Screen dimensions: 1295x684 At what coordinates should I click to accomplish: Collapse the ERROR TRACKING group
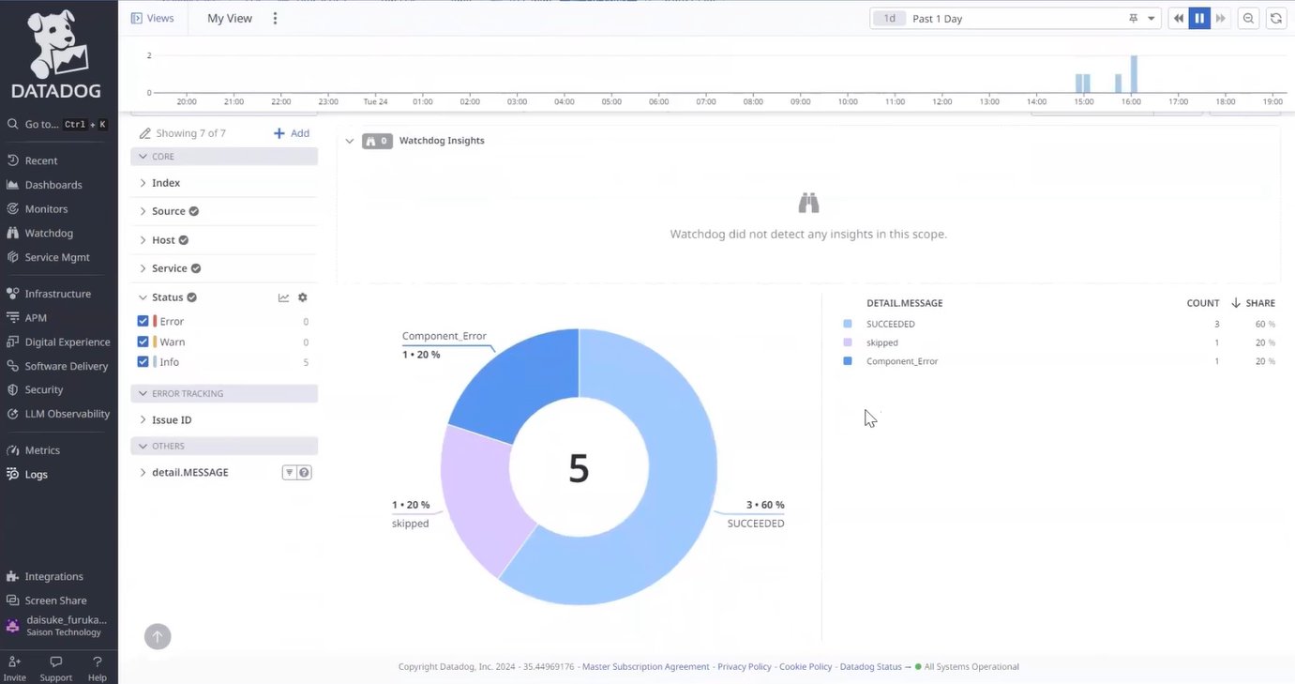pyautogui.click(x=224, y=393)
